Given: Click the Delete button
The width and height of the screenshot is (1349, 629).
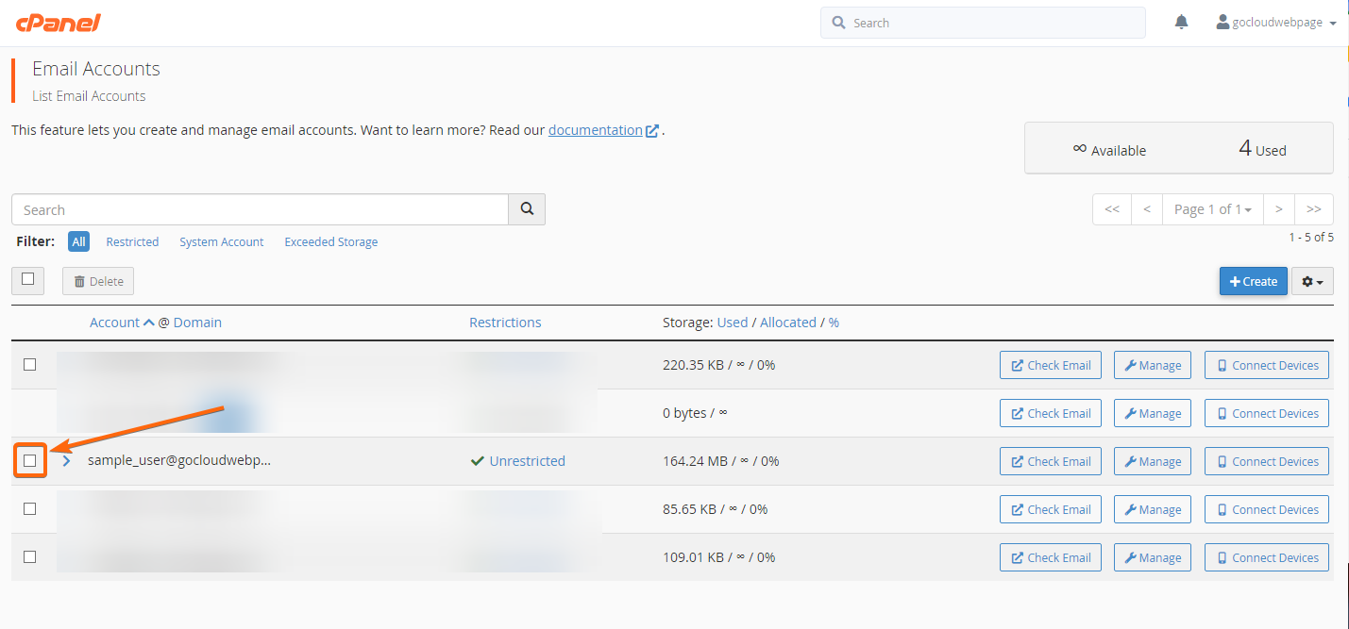Looking at the screenshot, I should (98, 281).
